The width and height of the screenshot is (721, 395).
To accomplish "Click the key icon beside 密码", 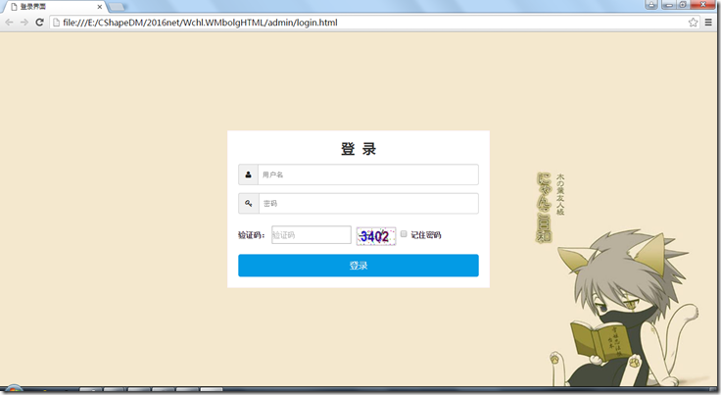I will 248,203.
